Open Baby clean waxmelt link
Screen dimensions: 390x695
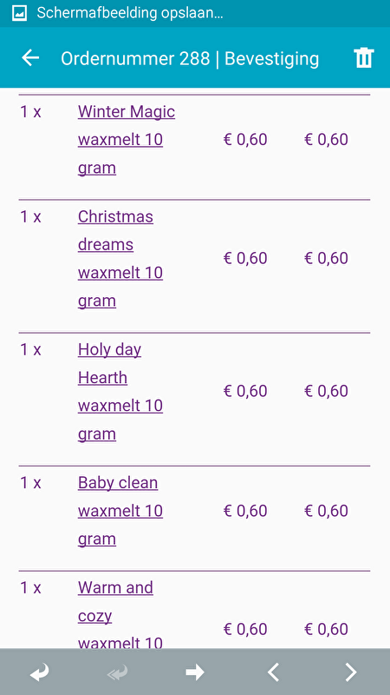pyautogui.click(x=120, y=511)
